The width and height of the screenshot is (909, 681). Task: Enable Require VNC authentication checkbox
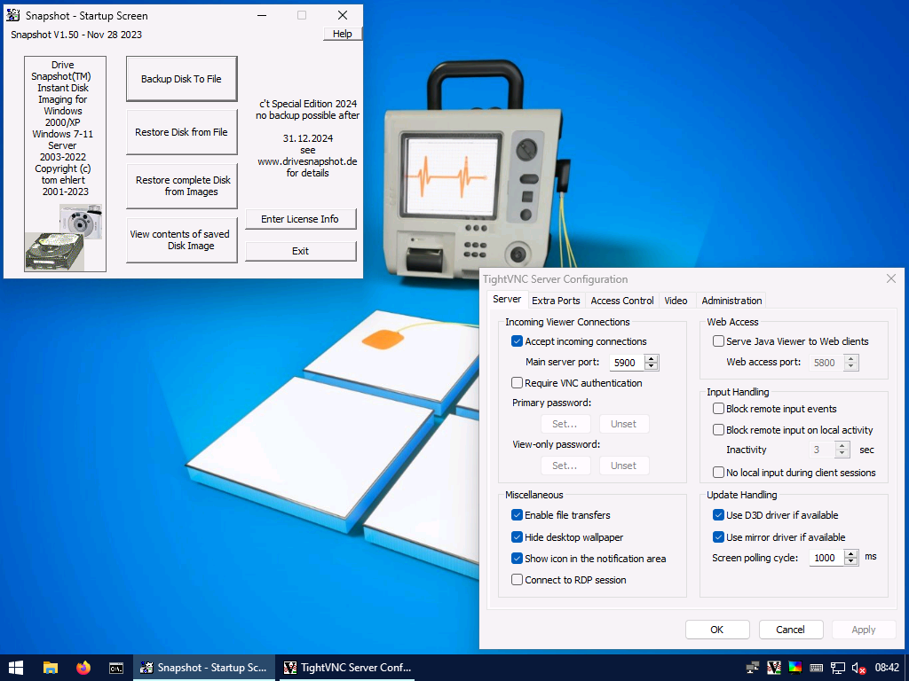[x=518, y=383]
